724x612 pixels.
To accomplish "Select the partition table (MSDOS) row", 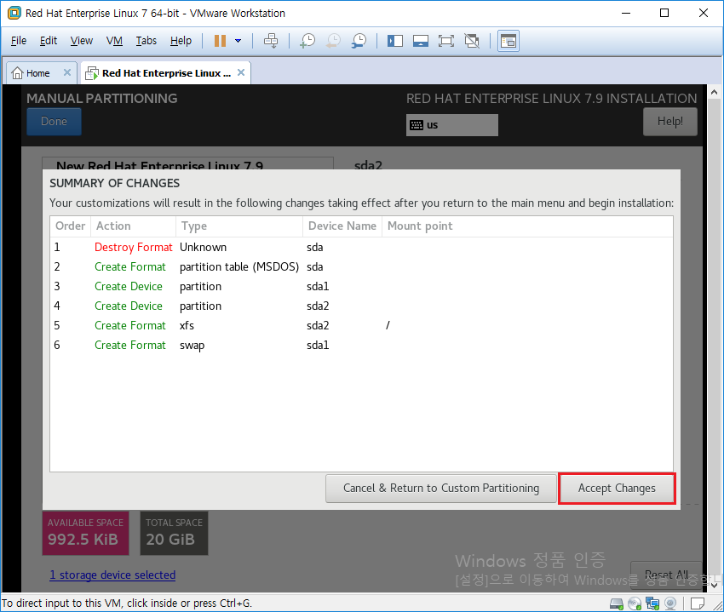I will pyautogui.click(x=361, y=266).
